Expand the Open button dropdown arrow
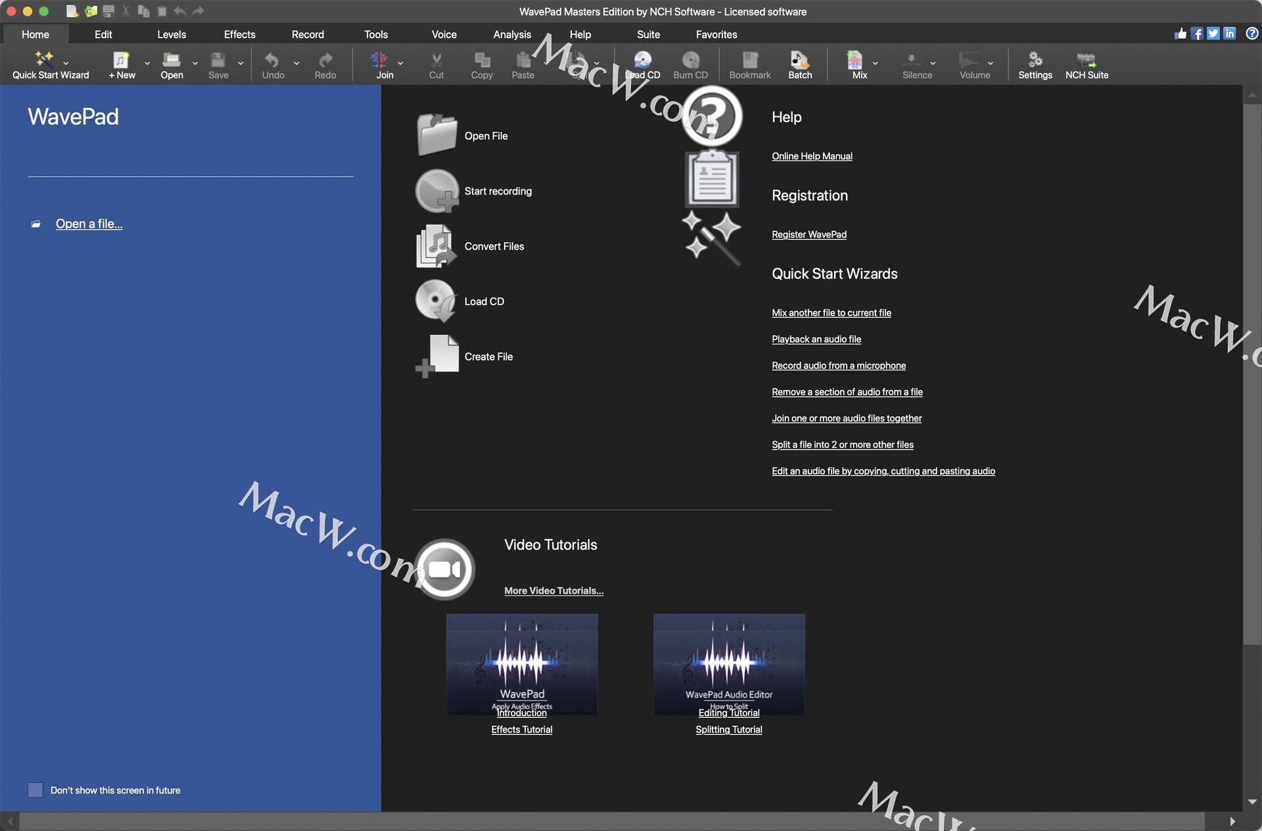Viewport: 1262px width, 831px height. (195, 64)
